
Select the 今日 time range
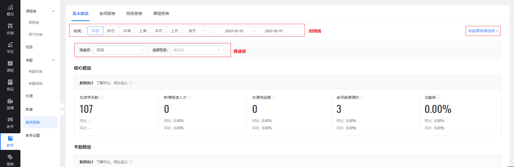click(x=95, y=31)
